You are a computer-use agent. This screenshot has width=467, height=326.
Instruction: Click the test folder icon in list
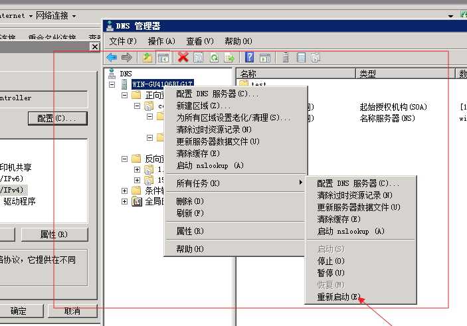coord(244,83)
